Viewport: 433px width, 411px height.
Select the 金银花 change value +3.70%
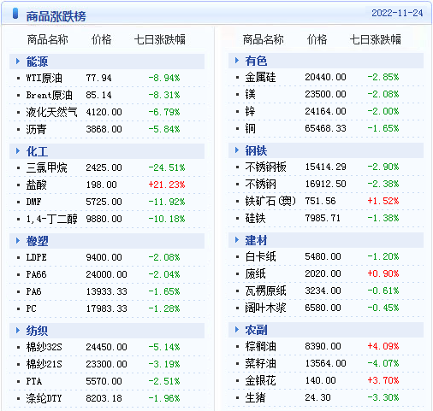coord(383,380)
